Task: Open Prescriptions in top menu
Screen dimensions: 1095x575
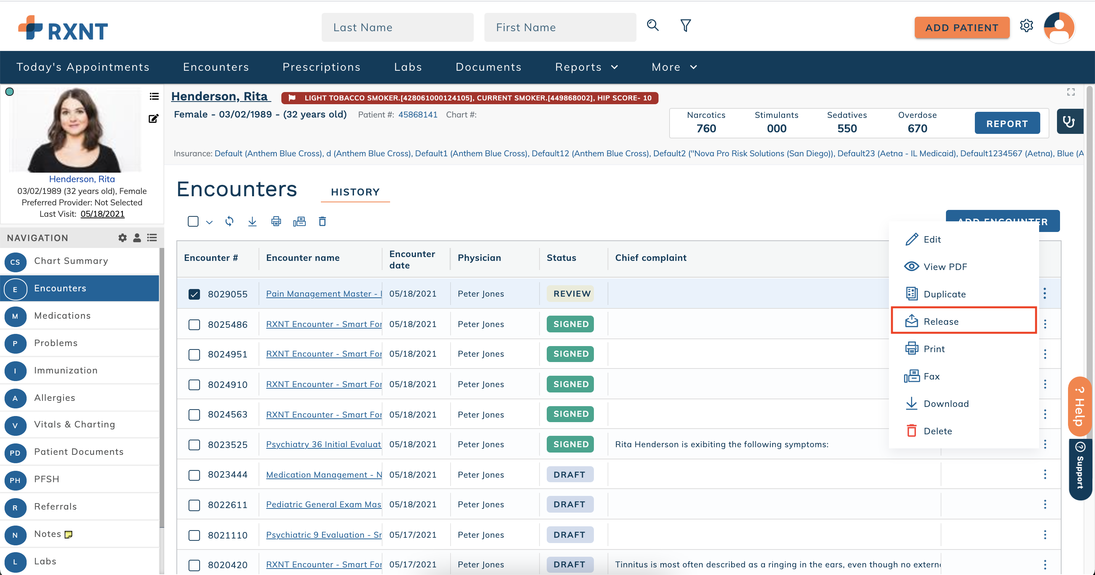Action: [x=321, y=67]
